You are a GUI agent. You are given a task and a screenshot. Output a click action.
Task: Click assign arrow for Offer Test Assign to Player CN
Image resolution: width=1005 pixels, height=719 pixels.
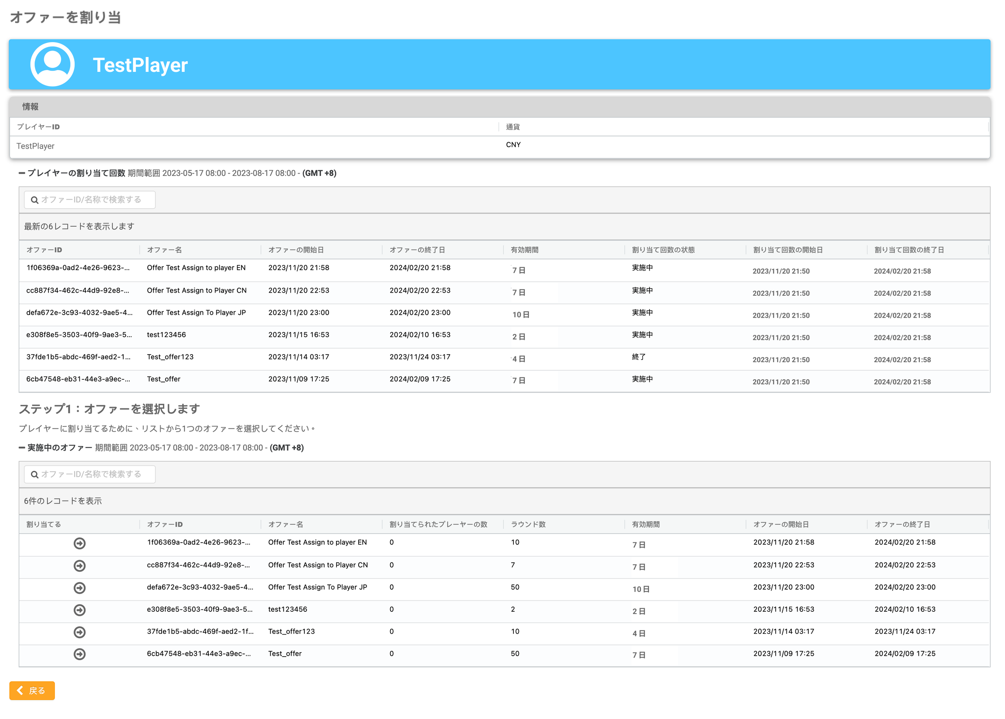tap(79, 566)
